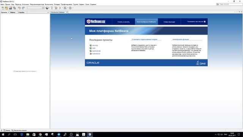Click the browser globe toolbar icon

coord(47,8)
